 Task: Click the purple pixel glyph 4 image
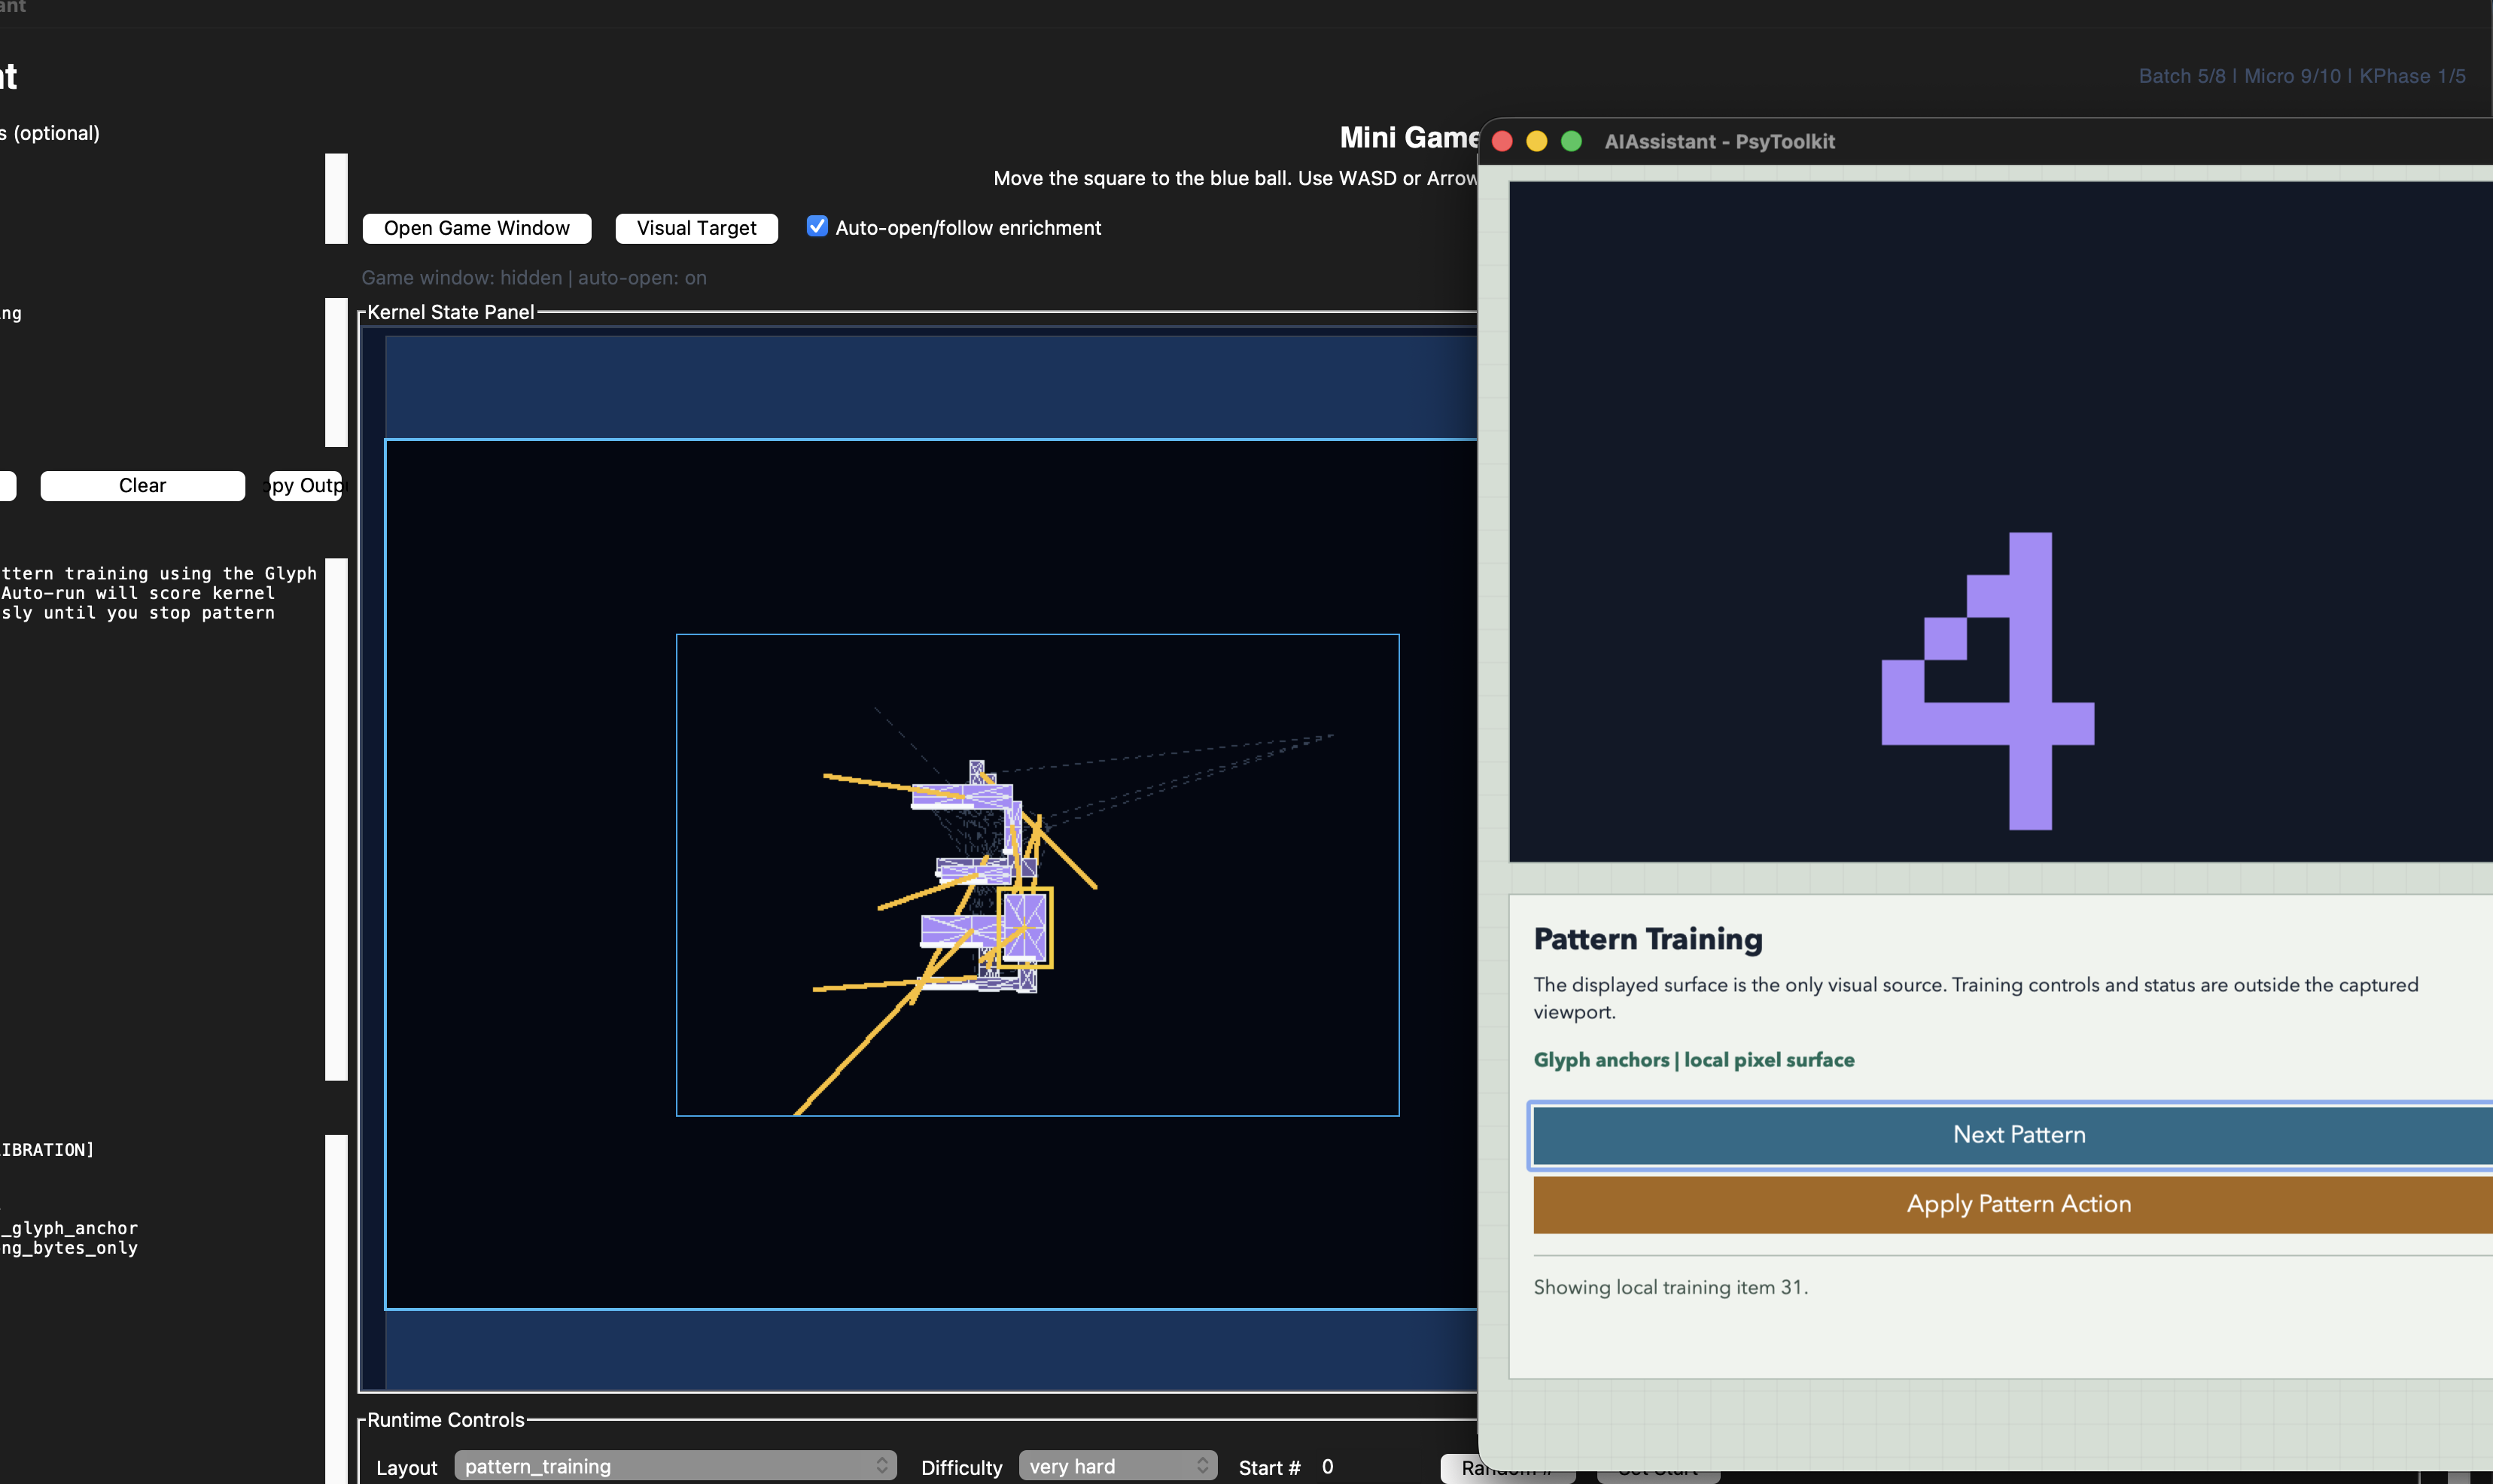1988,681
